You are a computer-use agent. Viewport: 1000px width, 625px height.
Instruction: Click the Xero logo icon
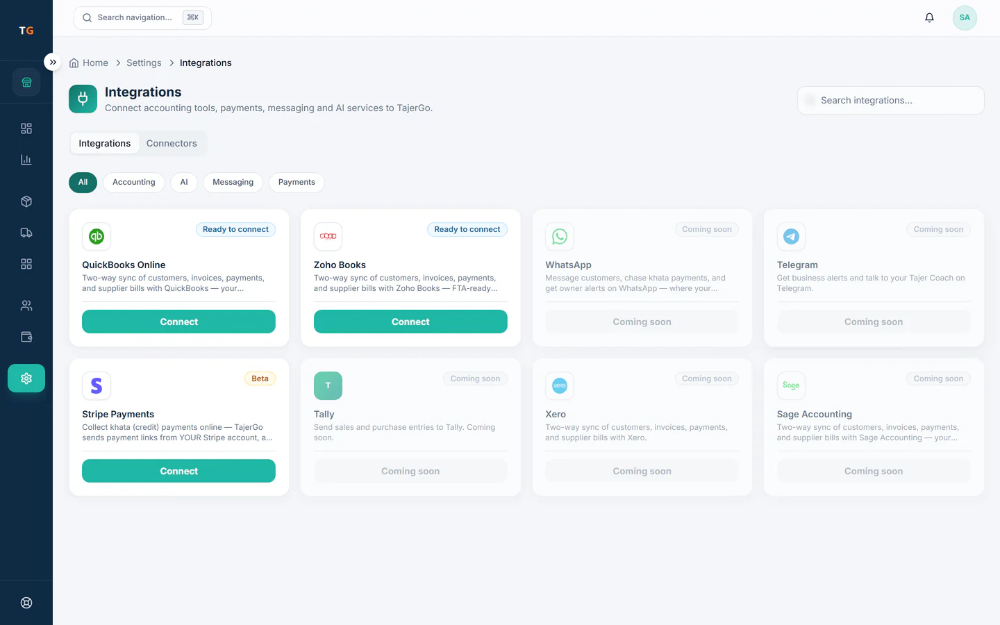coord(560,385)
